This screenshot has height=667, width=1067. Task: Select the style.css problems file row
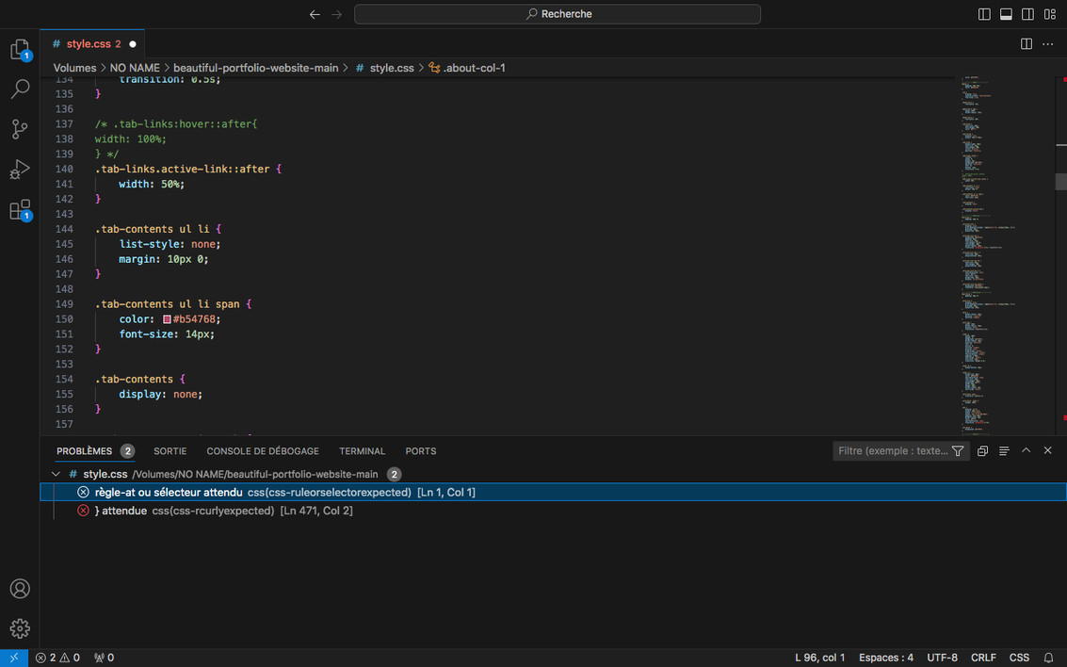pyautogui.click(x=553, y=475)
